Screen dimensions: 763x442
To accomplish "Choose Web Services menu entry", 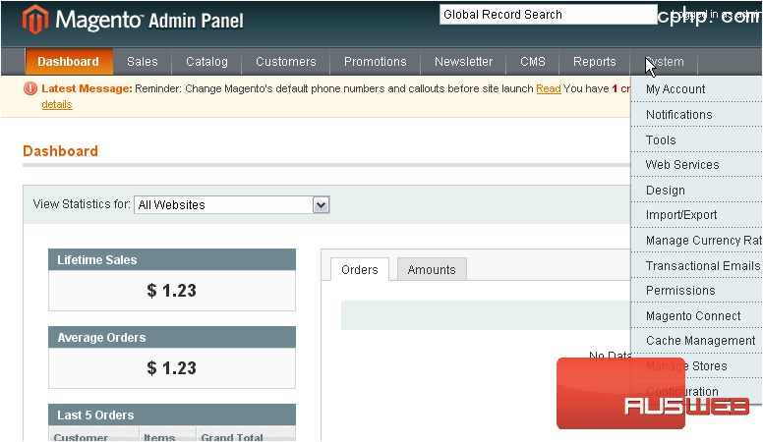I will 697,164.
